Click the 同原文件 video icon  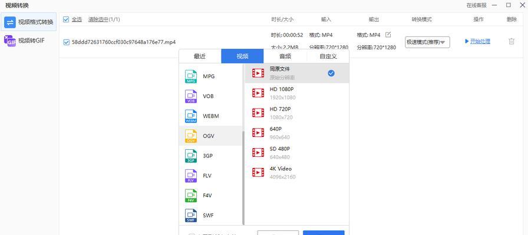tap(258, 73)
